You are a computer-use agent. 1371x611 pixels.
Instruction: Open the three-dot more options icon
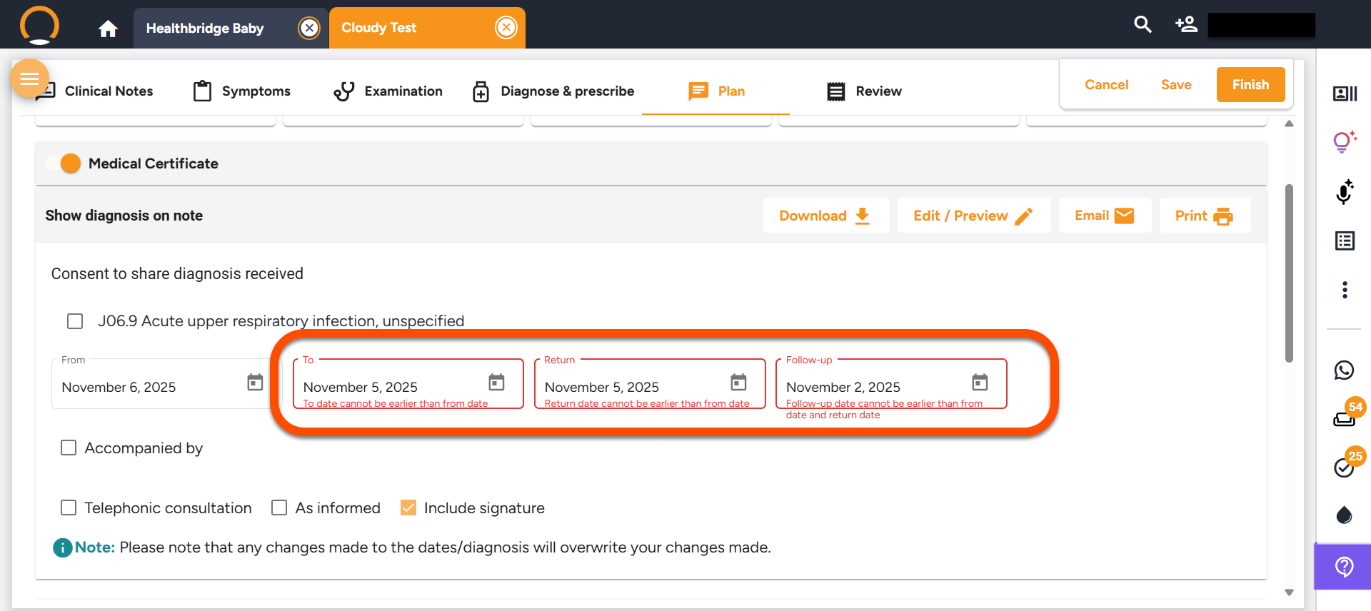pos(1345,290)
